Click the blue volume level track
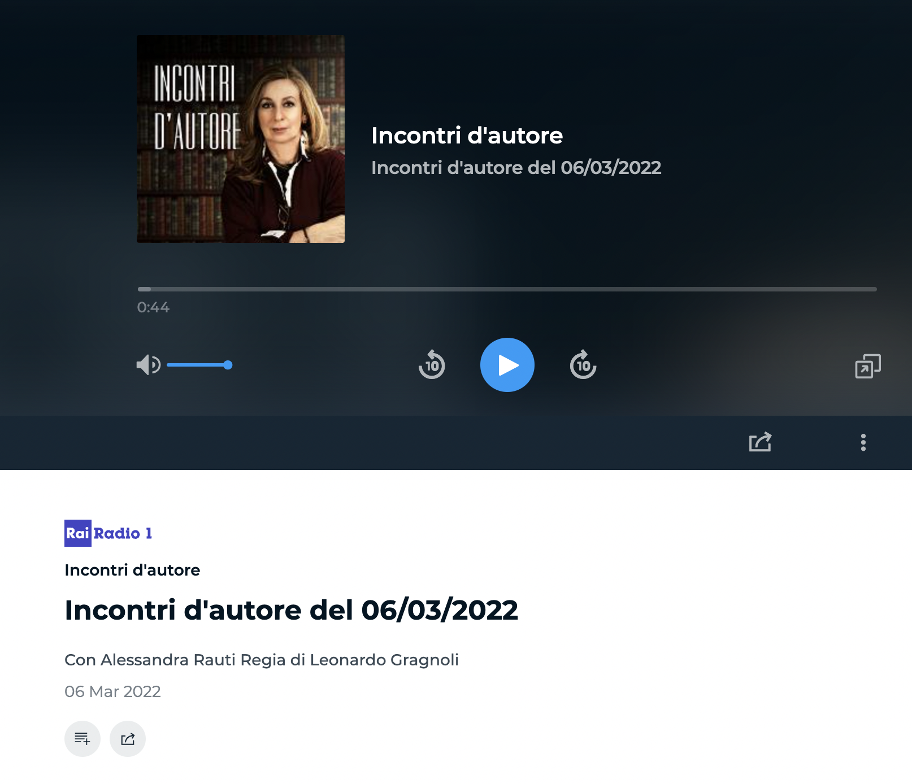 click(x=195, y=365)
